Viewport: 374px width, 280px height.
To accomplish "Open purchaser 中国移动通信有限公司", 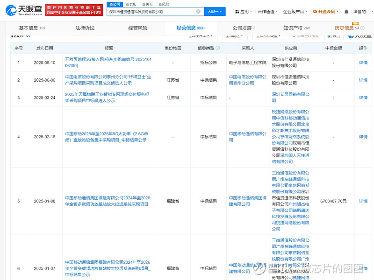I will tap(248, 137).
